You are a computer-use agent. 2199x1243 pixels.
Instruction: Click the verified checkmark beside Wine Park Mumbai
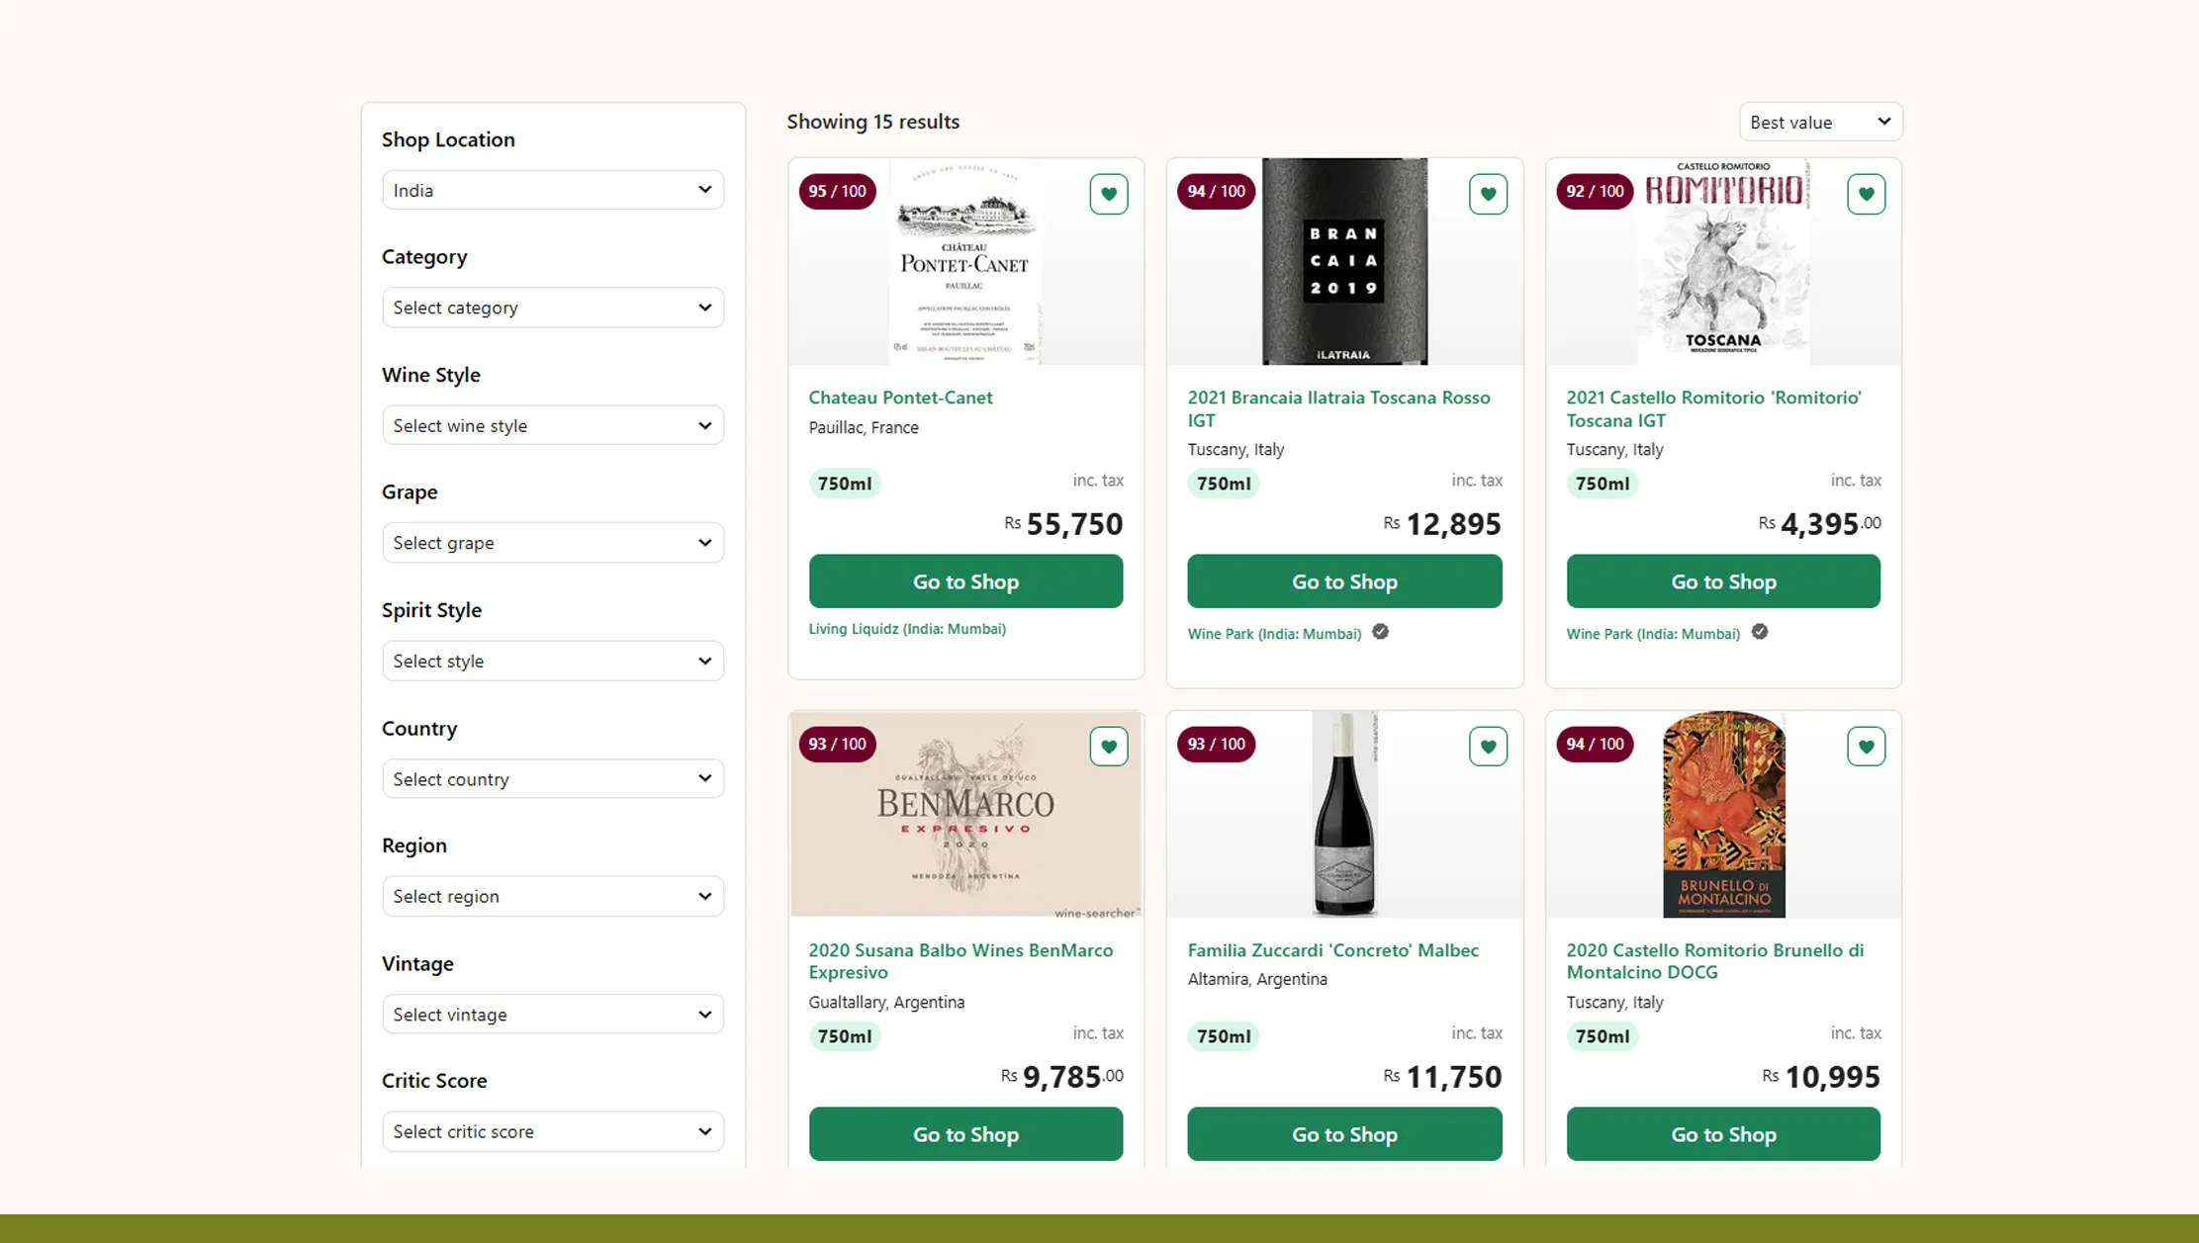[1381, 632]
